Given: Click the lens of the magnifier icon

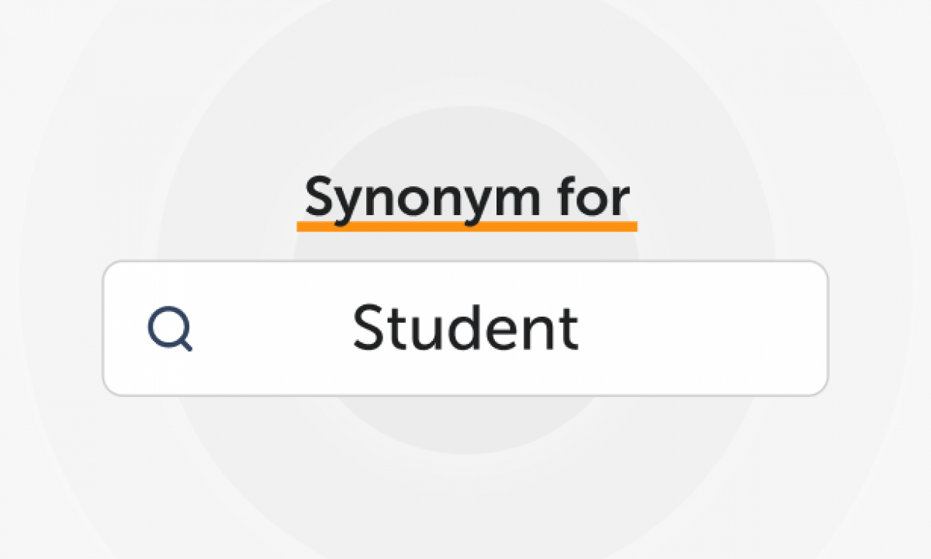Looking at the screenshot, I should (167, 326).
